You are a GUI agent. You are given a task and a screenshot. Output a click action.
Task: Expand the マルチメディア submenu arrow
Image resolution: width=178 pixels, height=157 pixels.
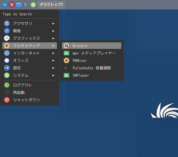pos(53,46)
